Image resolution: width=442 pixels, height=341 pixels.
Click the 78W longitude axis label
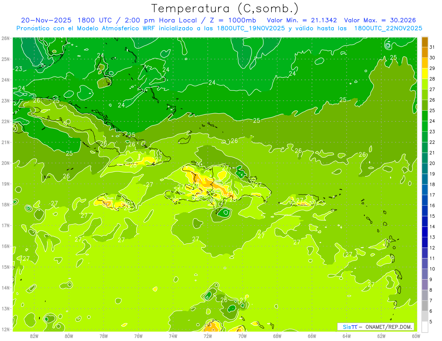tap(104, 335)
